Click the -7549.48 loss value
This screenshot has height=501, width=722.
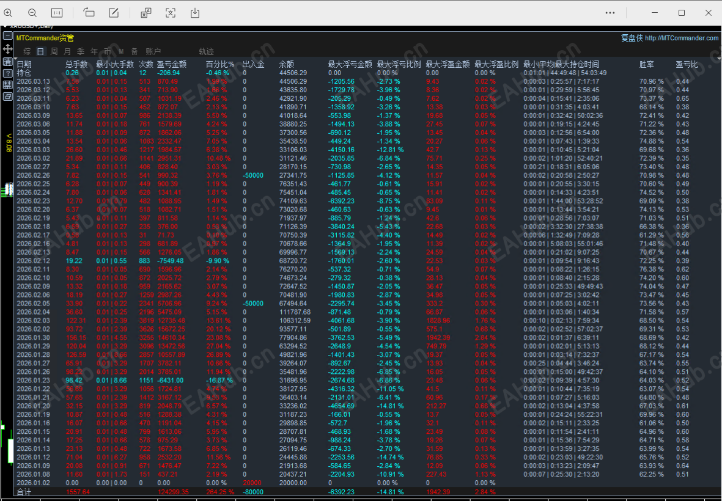pos(171,261)
